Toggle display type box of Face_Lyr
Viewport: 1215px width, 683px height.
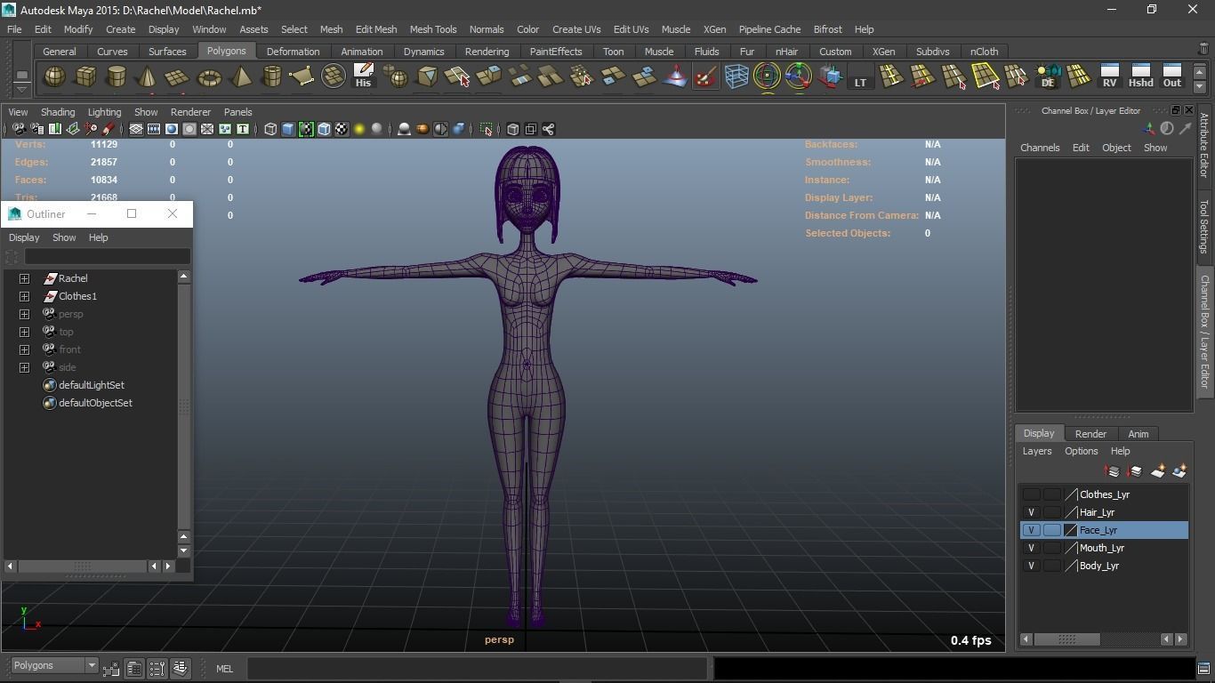point(1052,530)
